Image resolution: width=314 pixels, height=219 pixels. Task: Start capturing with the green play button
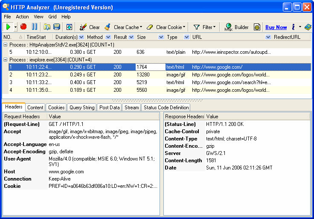coord(8,26)
